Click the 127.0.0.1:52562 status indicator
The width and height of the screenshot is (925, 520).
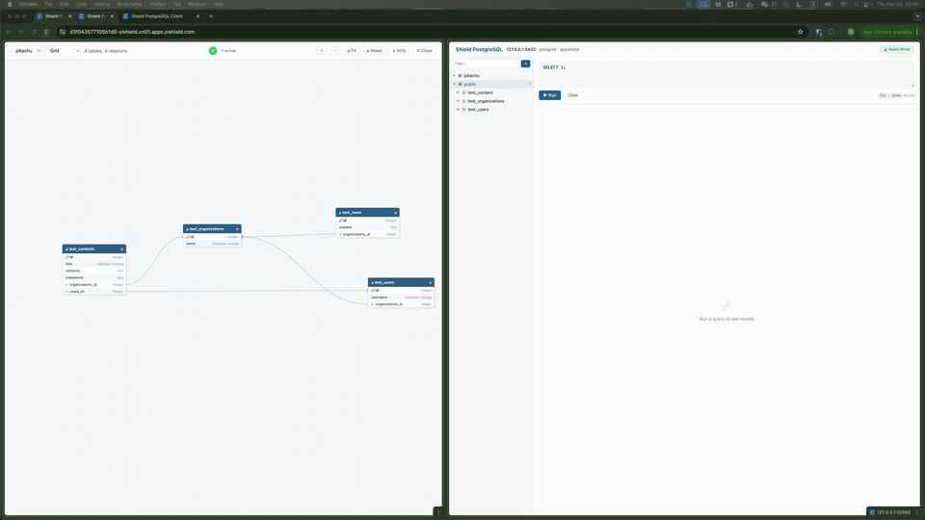[x=893, y=512]
